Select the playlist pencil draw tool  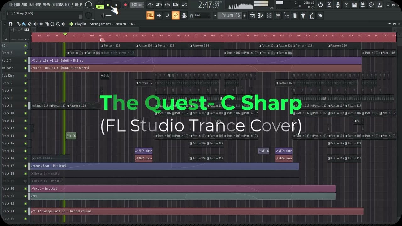coord(18,24)
